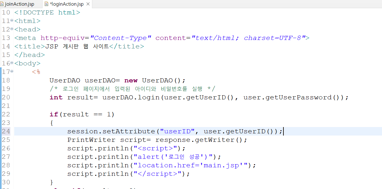This screenshot has height=189, width=382.
Task: Click the "</script>" string on line 29
Action: point(158,174)
